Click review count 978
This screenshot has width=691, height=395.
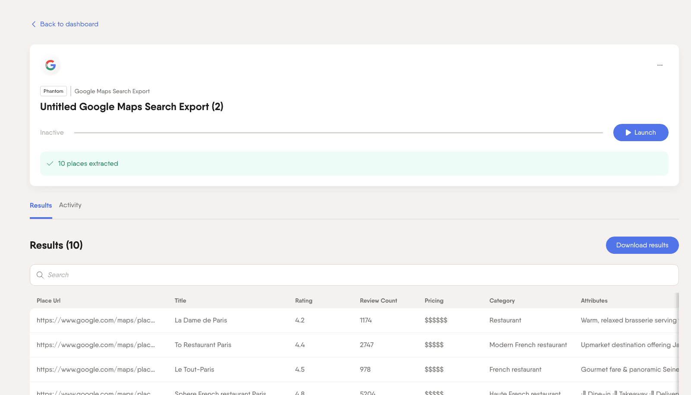pyautogui.click(x=365, y=370)
